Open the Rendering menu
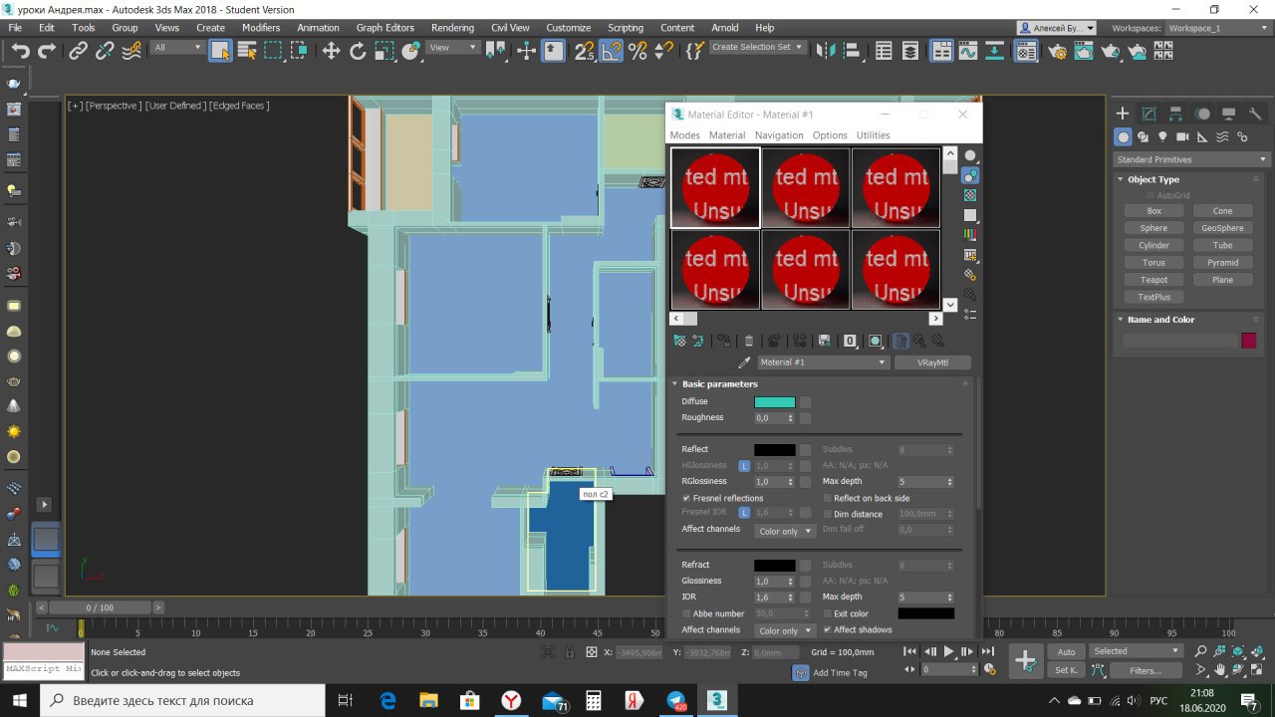Viewport: 1275px width, 717px height. (x=453, y=28)
